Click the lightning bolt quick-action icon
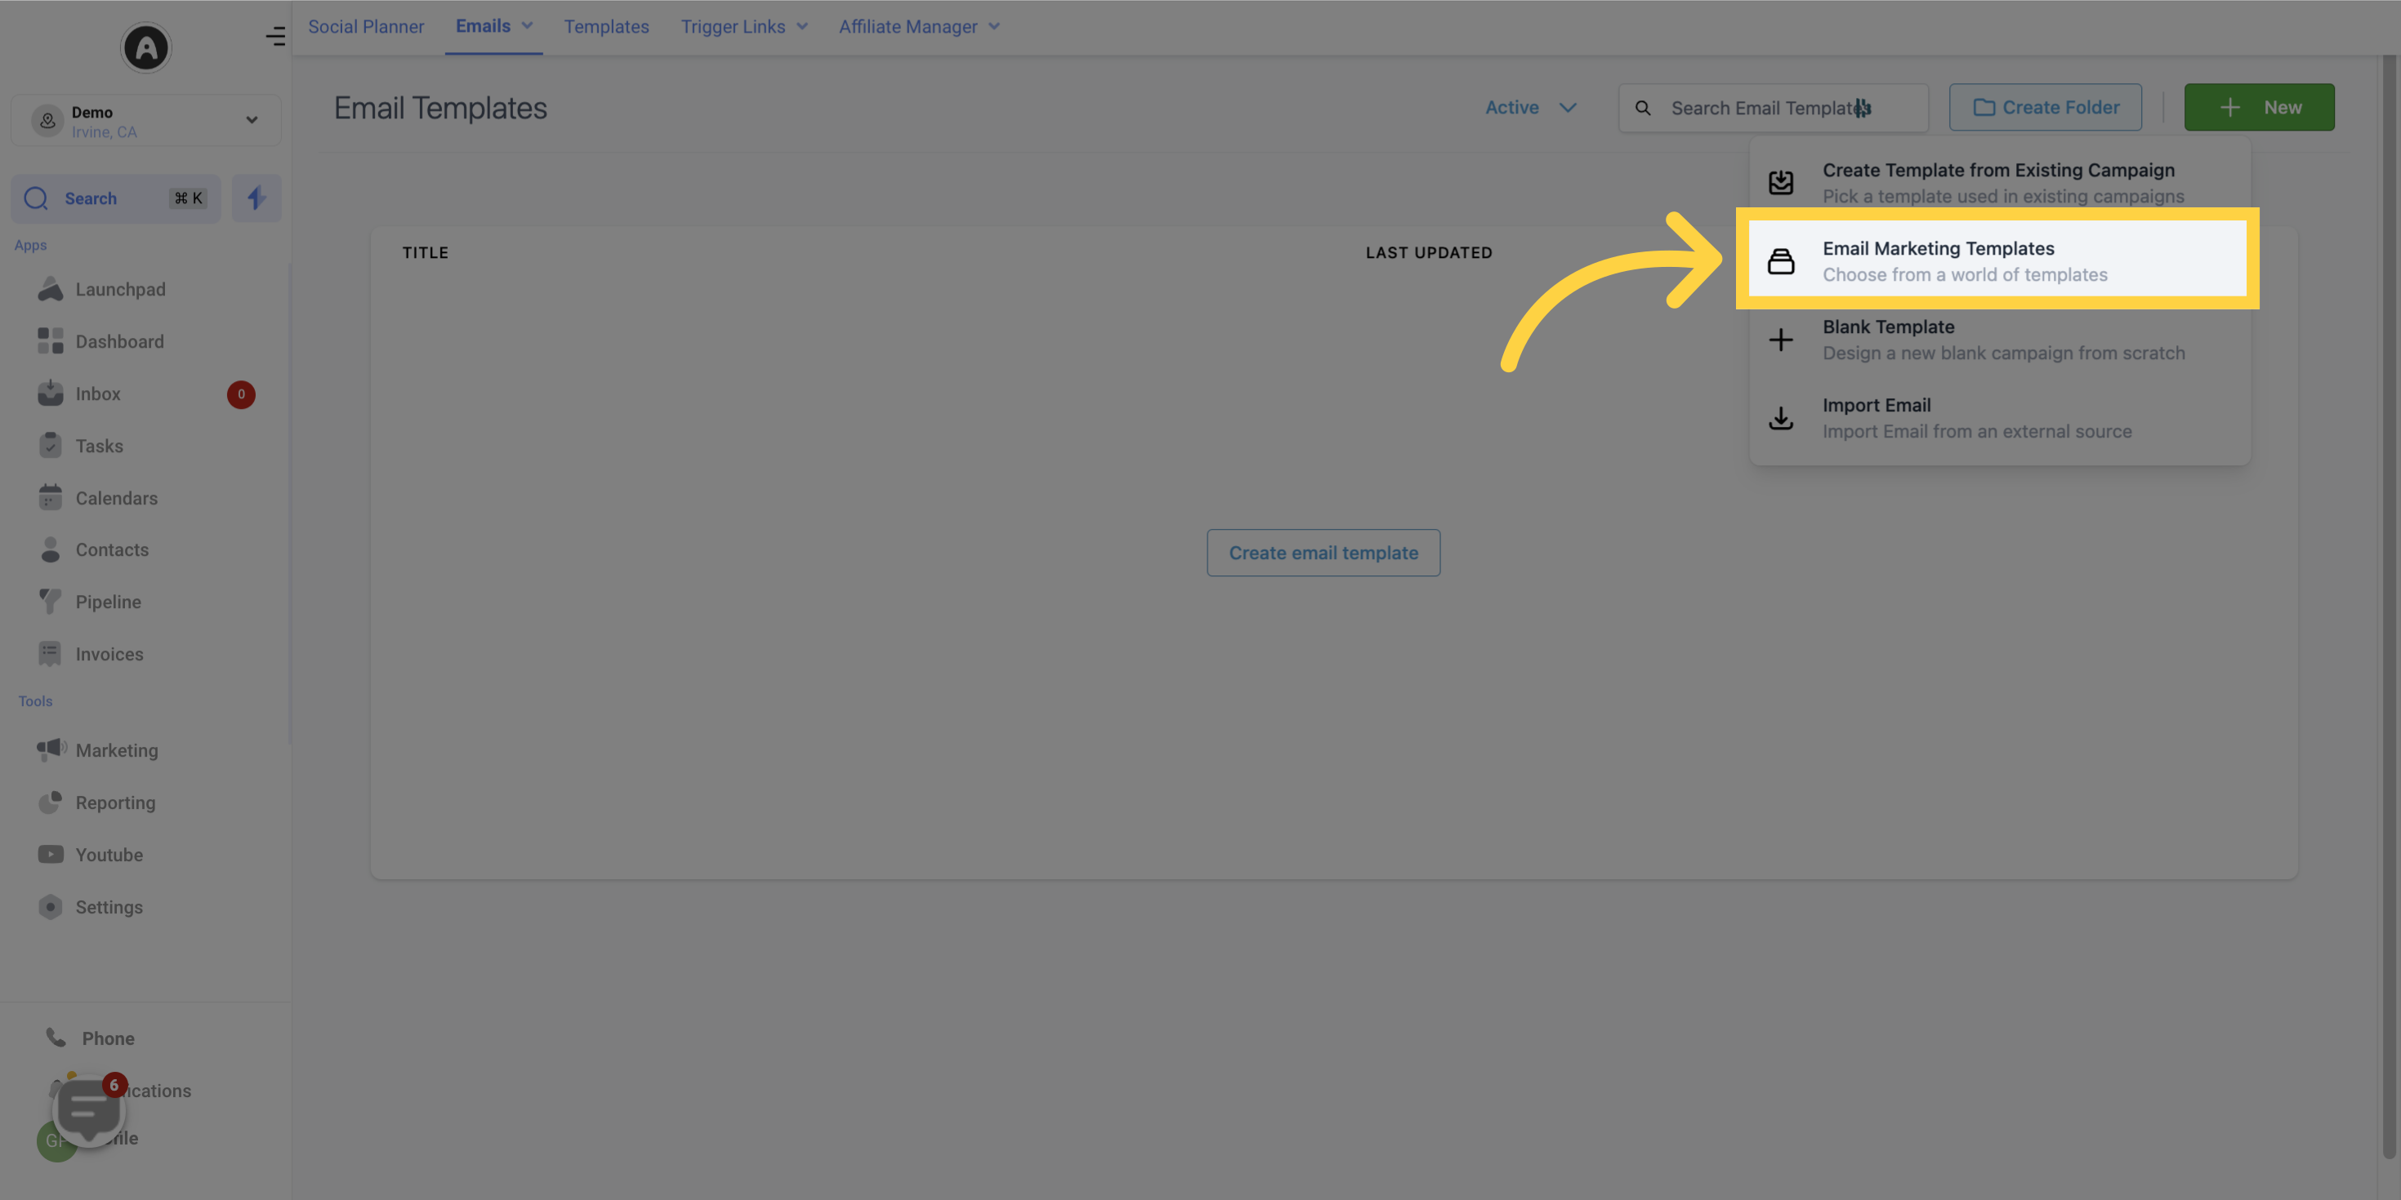The height and width of the screenshot is (1200, 2401). 256,198
